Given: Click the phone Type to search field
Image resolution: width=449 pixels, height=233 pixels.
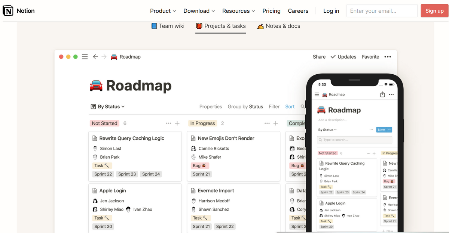Looking at the screenshot, I should 354,140.
